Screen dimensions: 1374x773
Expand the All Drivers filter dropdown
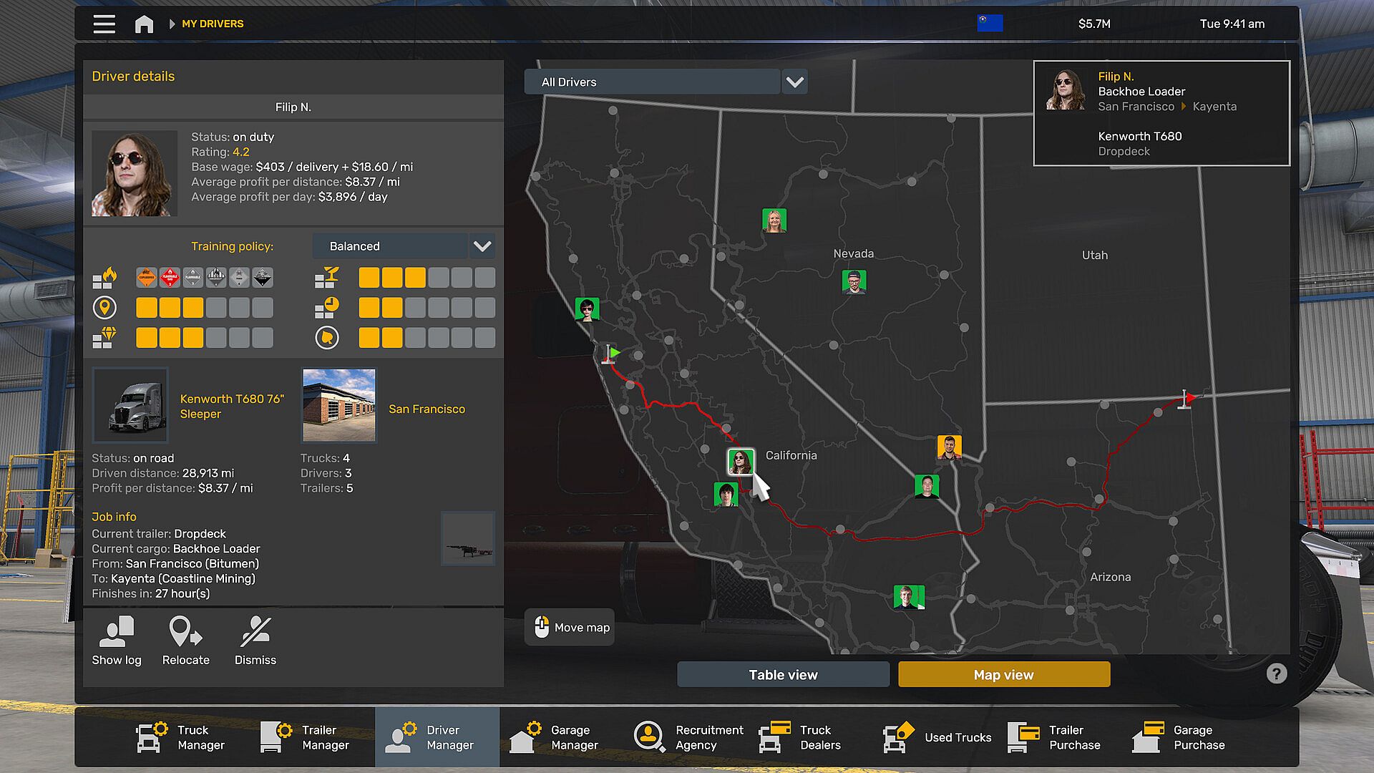point(651,82)
